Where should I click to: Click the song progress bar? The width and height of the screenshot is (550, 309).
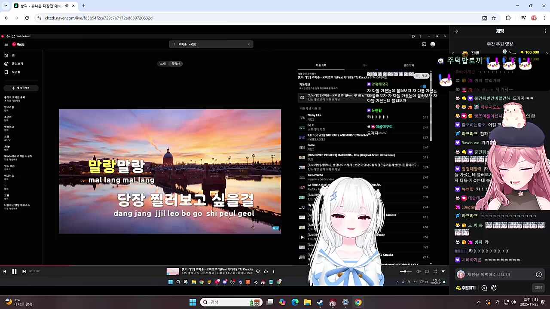click(x=223, y=265)
